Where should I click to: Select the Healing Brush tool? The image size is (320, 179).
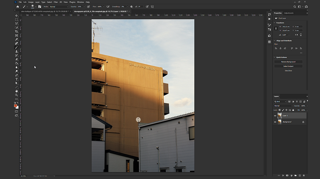(x=16, y=43)
